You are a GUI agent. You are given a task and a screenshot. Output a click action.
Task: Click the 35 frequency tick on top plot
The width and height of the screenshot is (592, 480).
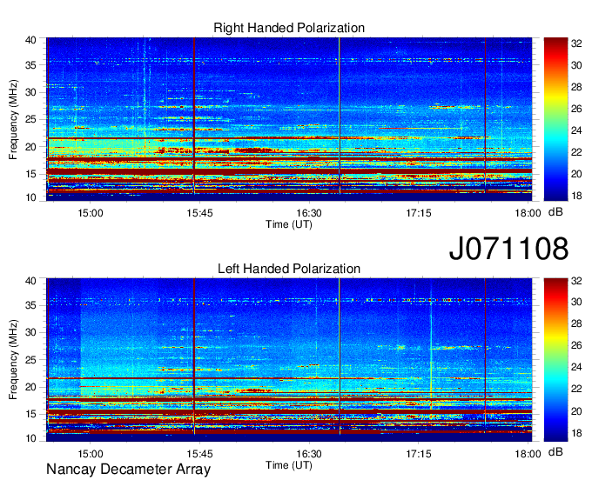(x=30, y=65)
